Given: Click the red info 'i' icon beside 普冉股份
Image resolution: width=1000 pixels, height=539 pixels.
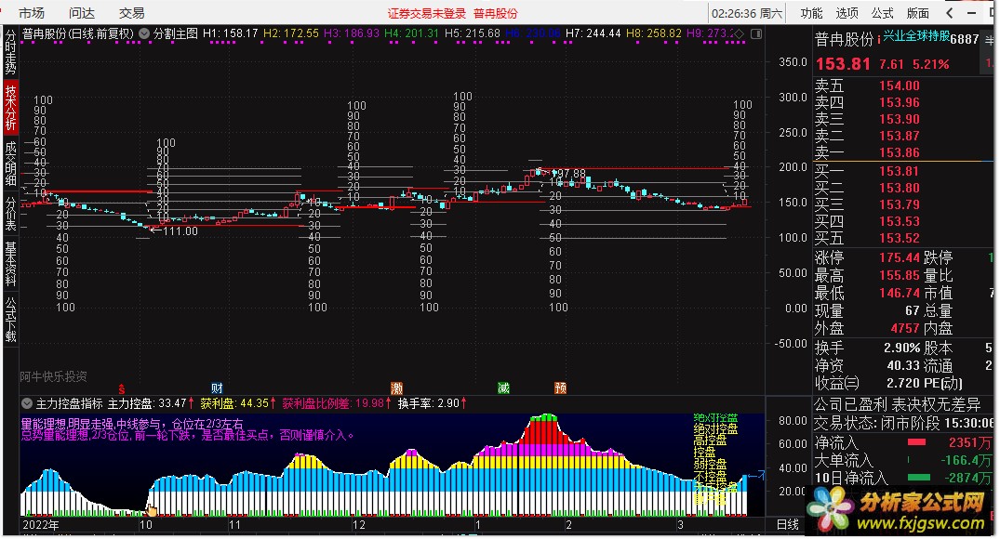Looking at the screenshot, I should click(878, 40).
